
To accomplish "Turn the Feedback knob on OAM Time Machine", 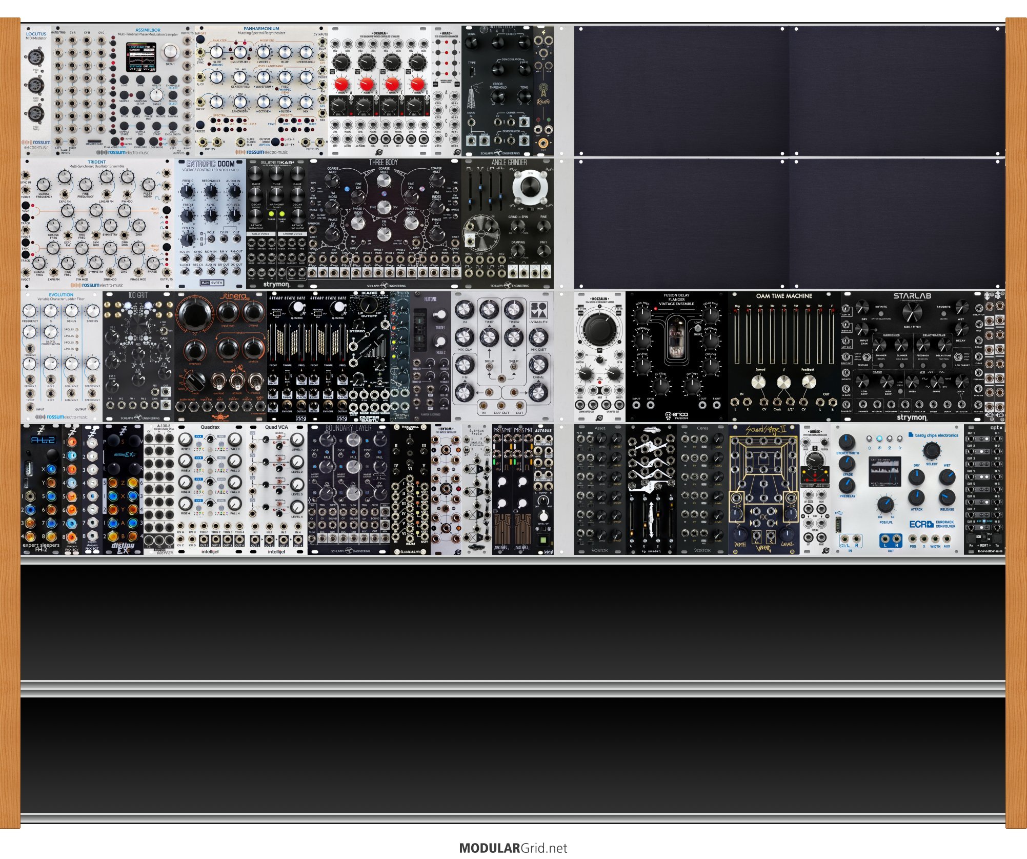I will pos(808,382).
